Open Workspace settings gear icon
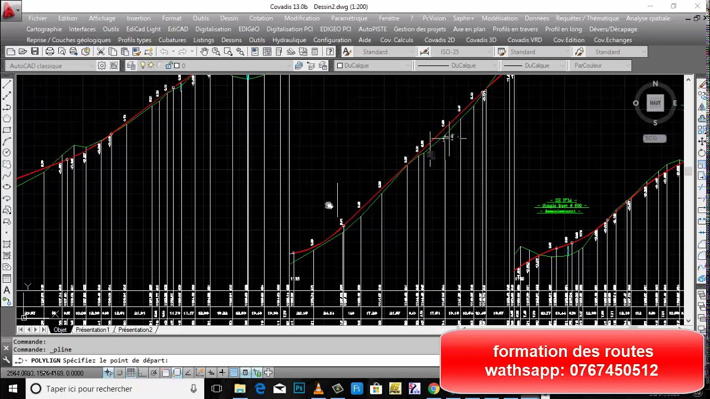This screenshot has width=710, height=399. point(102,65)
